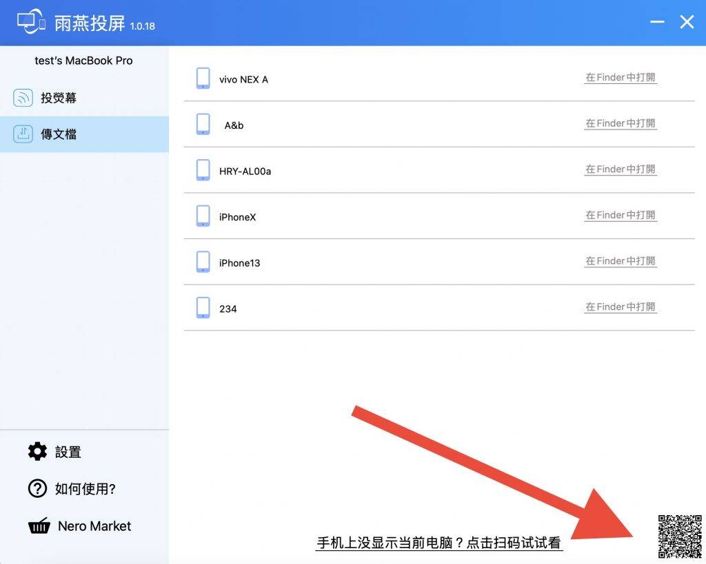Open HRY-AL00a folder in Finder
The width and height of the screenshot is (706, 564).
pyautogui.click(x=621, y=169)
